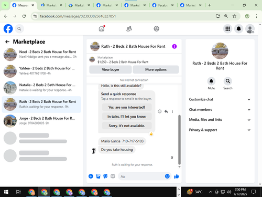Image resolution: width=262 pixels, height=197 pixels.
Task: Open Windows notification center
Action: (254, 192)
